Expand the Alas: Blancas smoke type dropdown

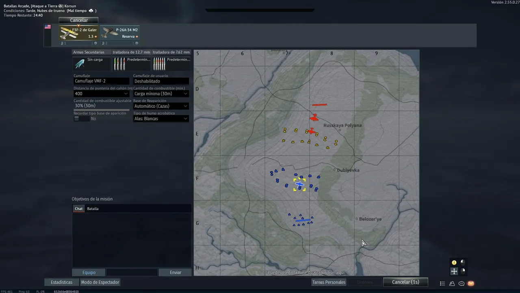click(x=161, y=119)
